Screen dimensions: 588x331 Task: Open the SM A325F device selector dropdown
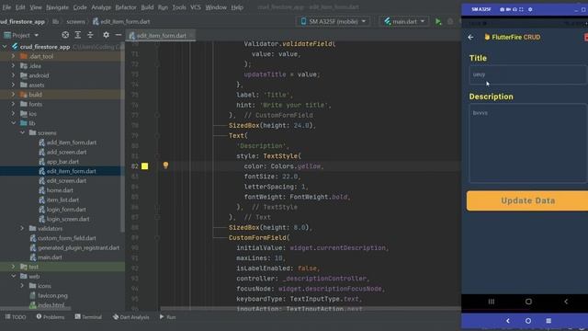334,21
